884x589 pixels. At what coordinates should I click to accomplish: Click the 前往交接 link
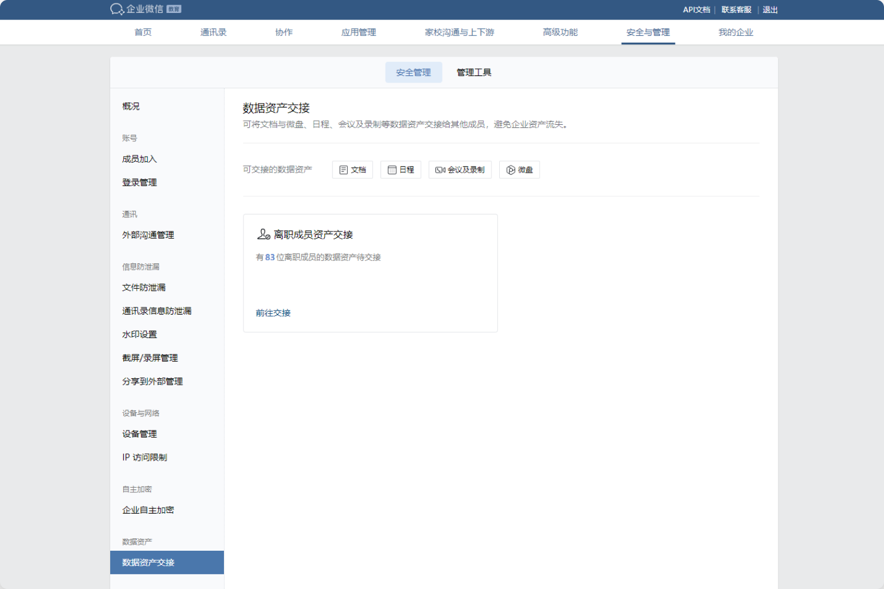273,313
